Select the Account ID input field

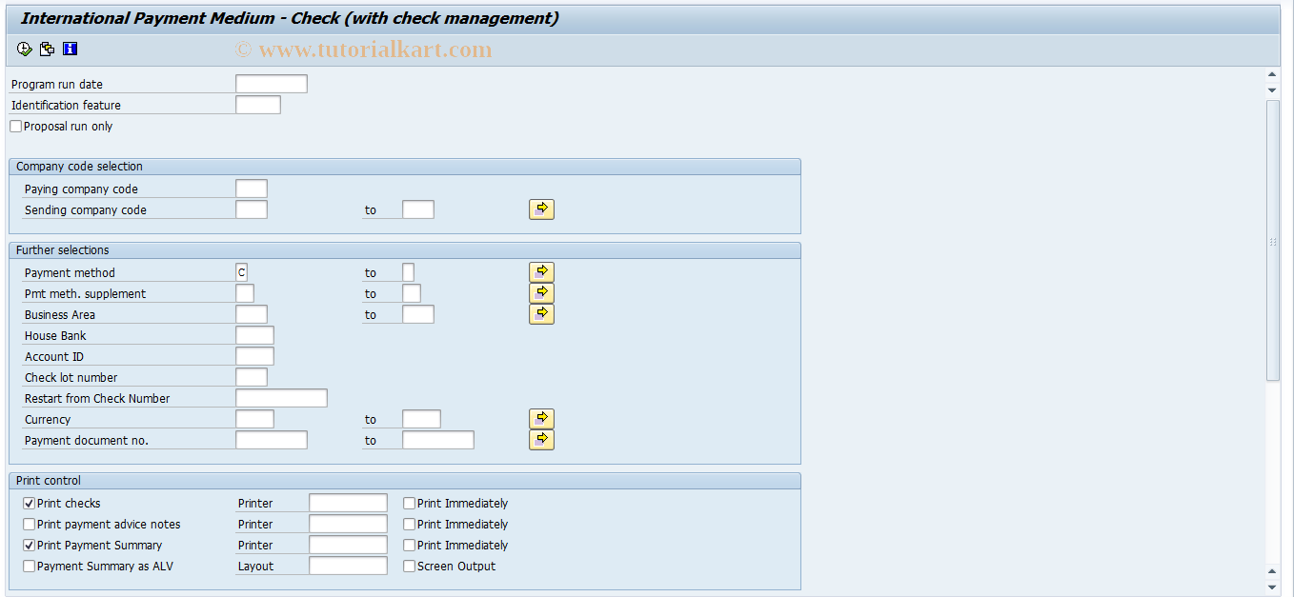coord(254,356)
